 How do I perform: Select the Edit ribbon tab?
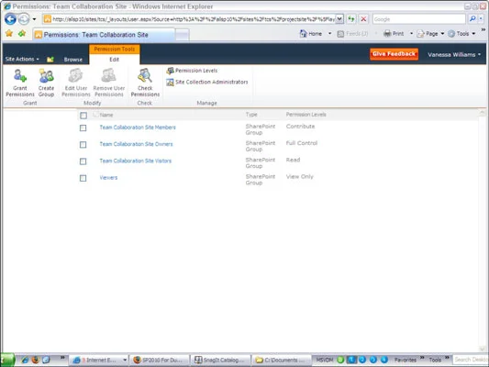point(114,60)
